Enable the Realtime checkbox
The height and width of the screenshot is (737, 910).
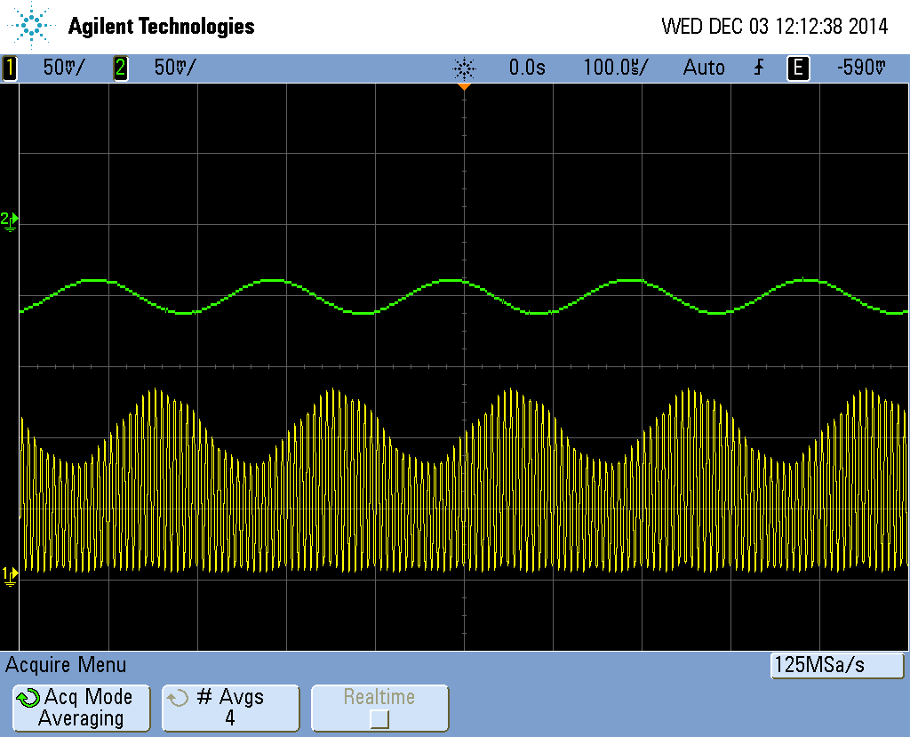coord(379,718)
